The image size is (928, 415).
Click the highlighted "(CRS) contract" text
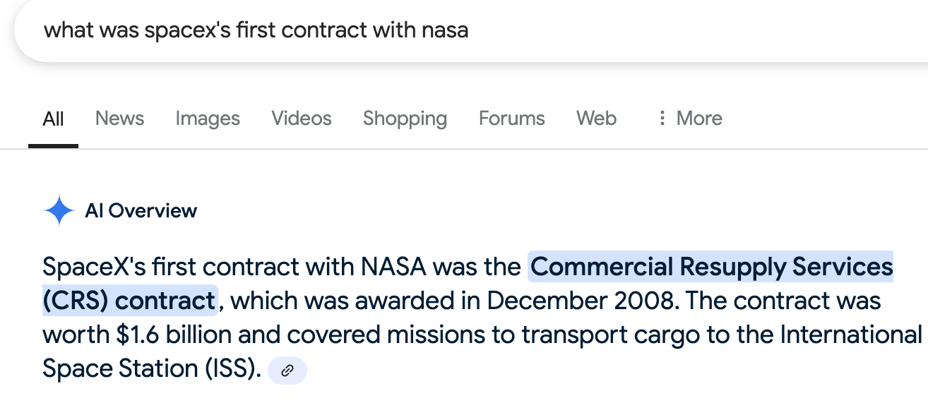(x=129, y=301)
